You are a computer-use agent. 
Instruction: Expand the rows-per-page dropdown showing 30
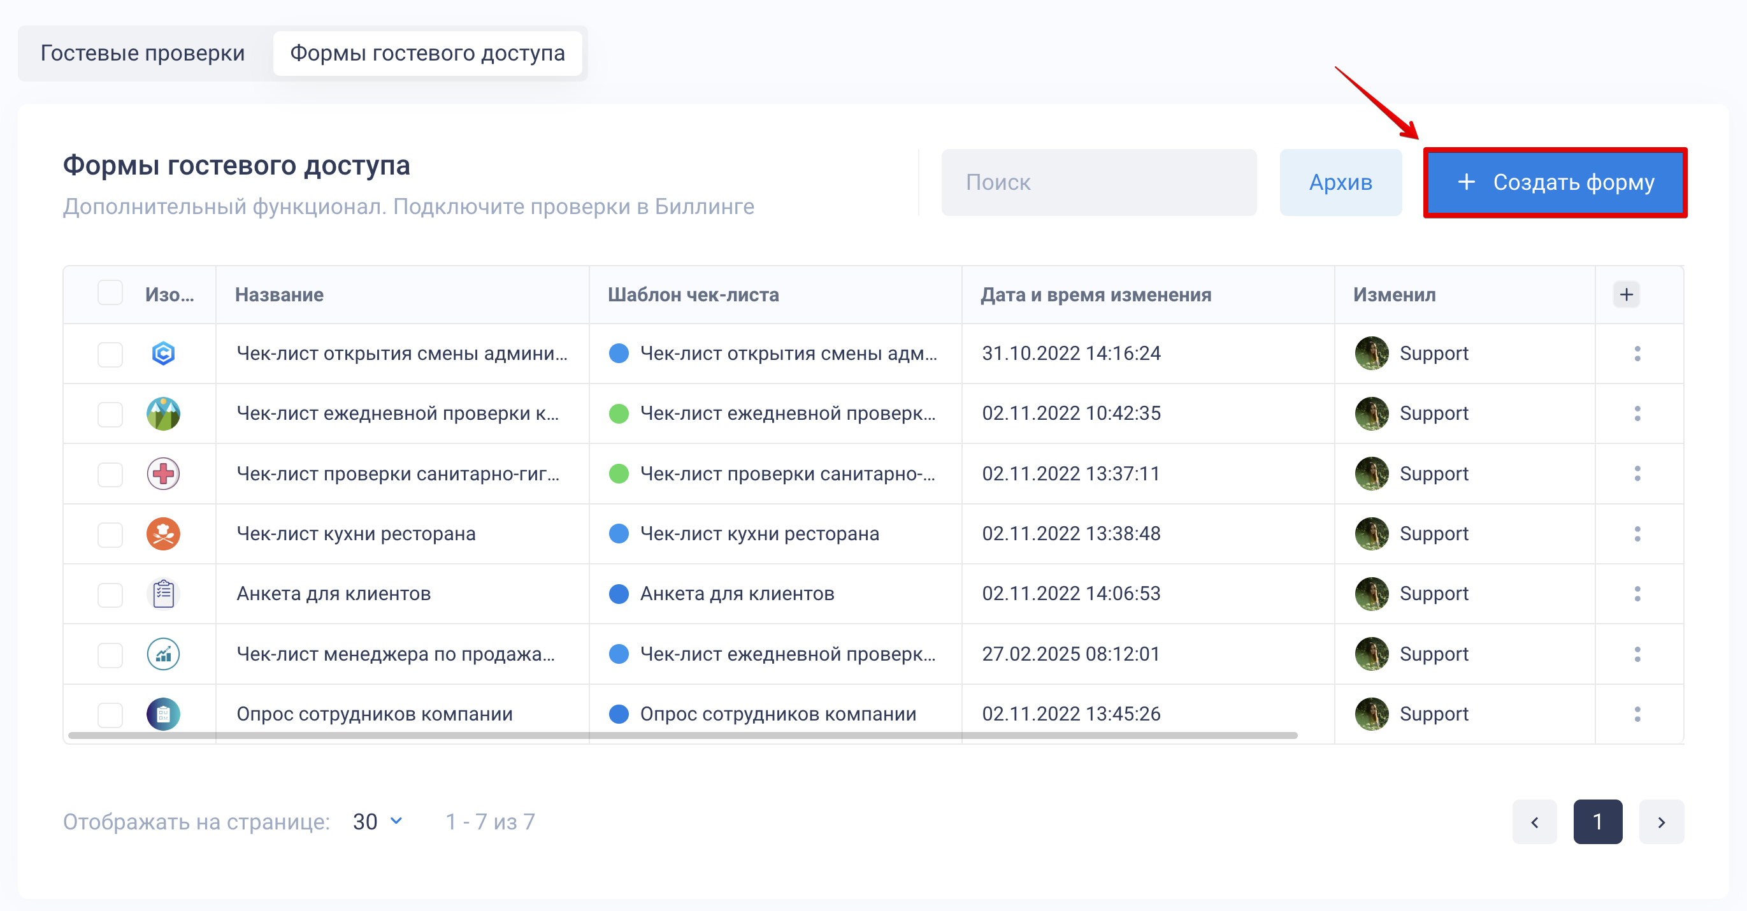click(x=378, y=821)
